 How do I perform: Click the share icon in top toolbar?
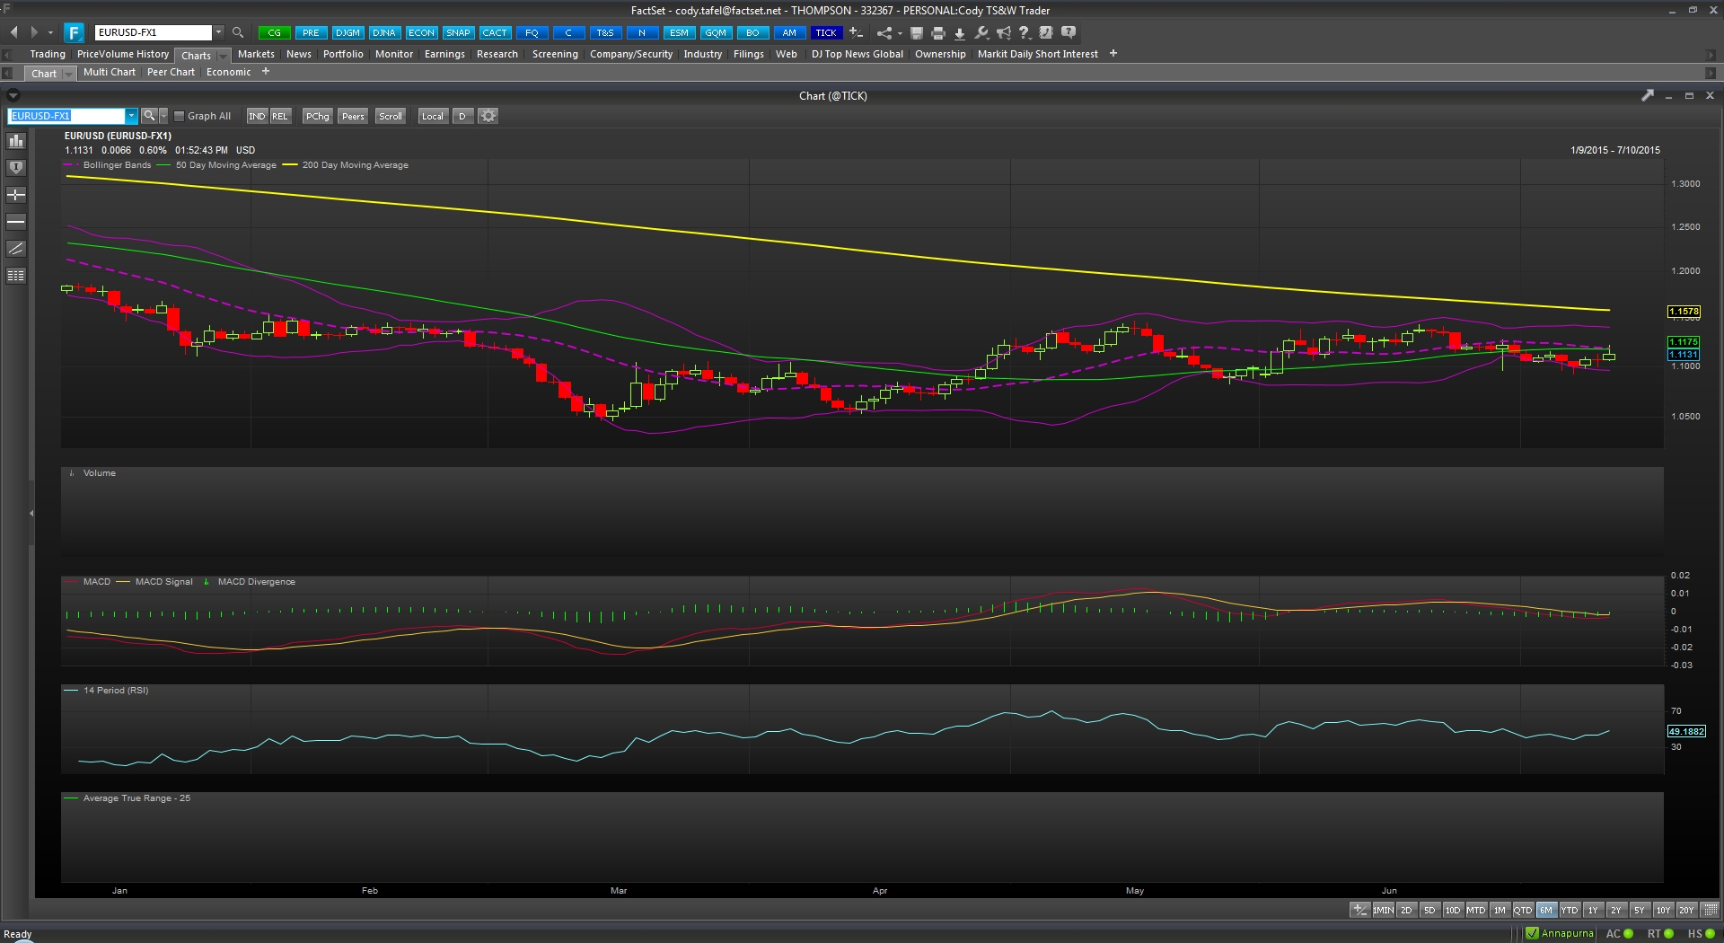click(x=884, y=32)
